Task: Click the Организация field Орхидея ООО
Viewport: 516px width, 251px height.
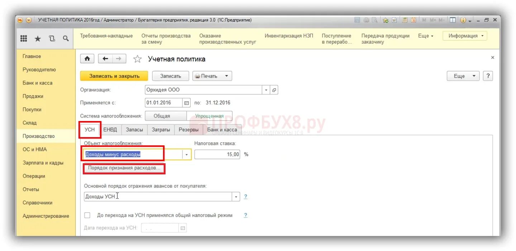Action: (x=204, y=90)
